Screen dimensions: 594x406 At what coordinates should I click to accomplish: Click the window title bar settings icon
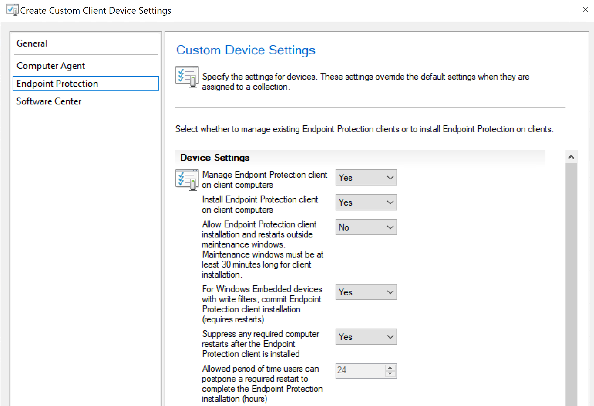click(x=12, y=10)
